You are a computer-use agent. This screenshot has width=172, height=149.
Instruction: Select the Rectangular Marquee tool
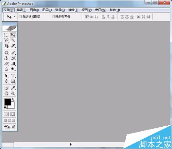tap(7, 35)
